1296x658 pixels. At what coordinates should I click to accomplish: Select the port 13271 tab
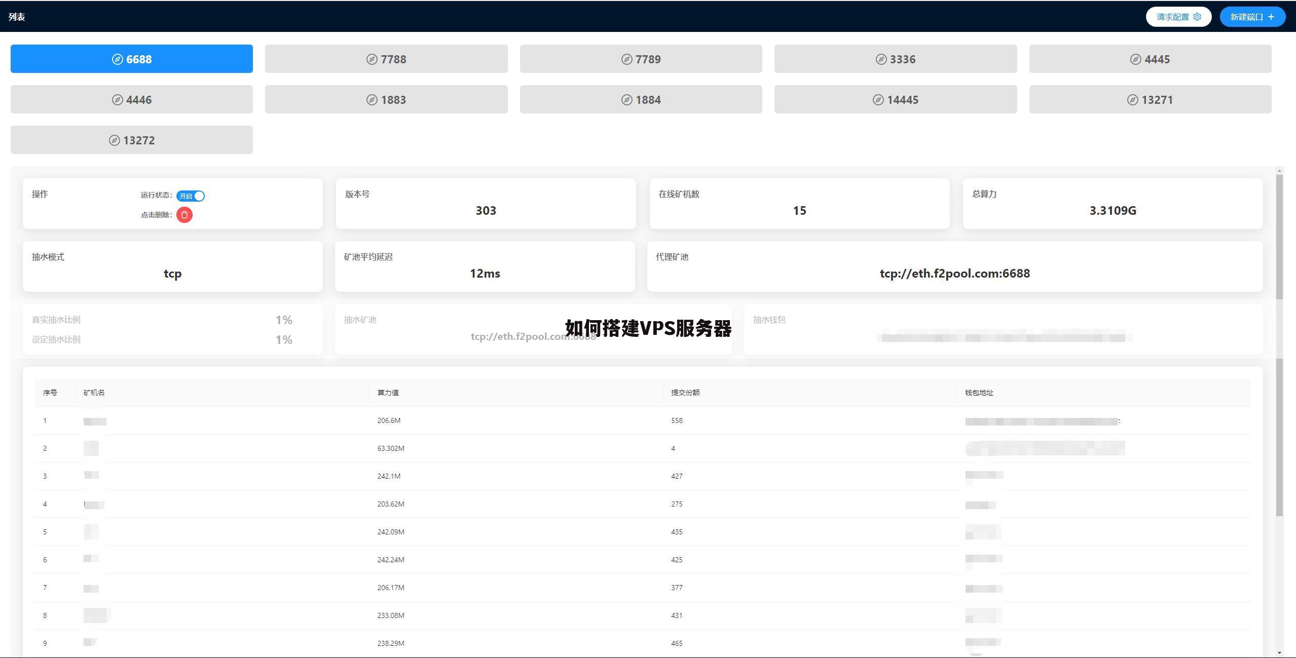point(1150,99)
